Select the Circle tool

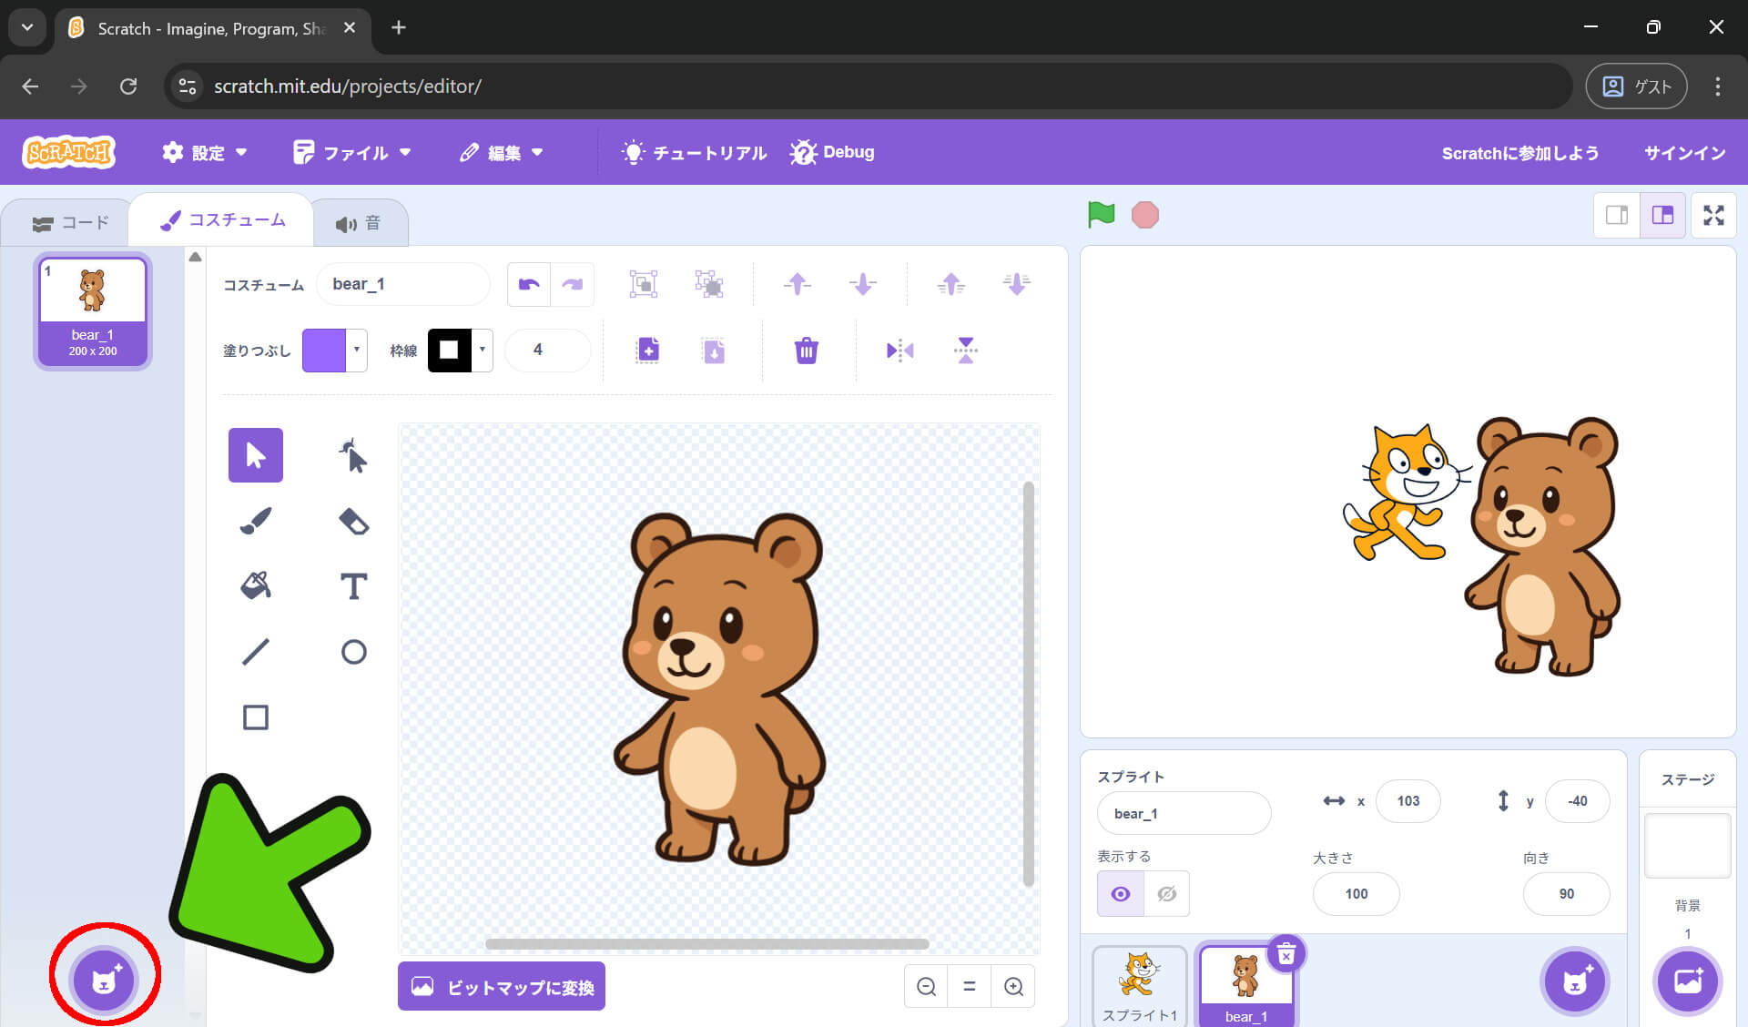[x=353, y=652]
